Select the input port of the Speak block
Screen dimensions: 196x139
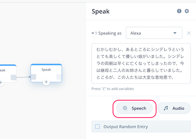33,77
